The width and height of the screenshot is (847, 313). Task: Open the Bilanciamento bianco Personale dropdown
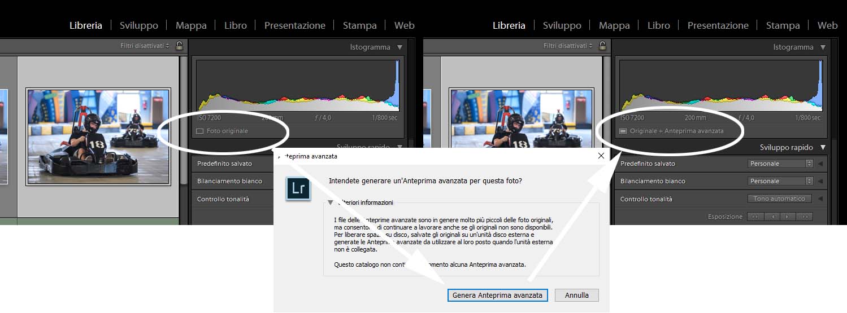click(780, 181)
